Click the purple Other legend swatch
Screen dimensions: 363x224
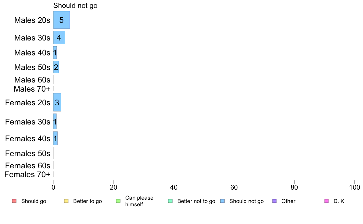pos(275,201)
